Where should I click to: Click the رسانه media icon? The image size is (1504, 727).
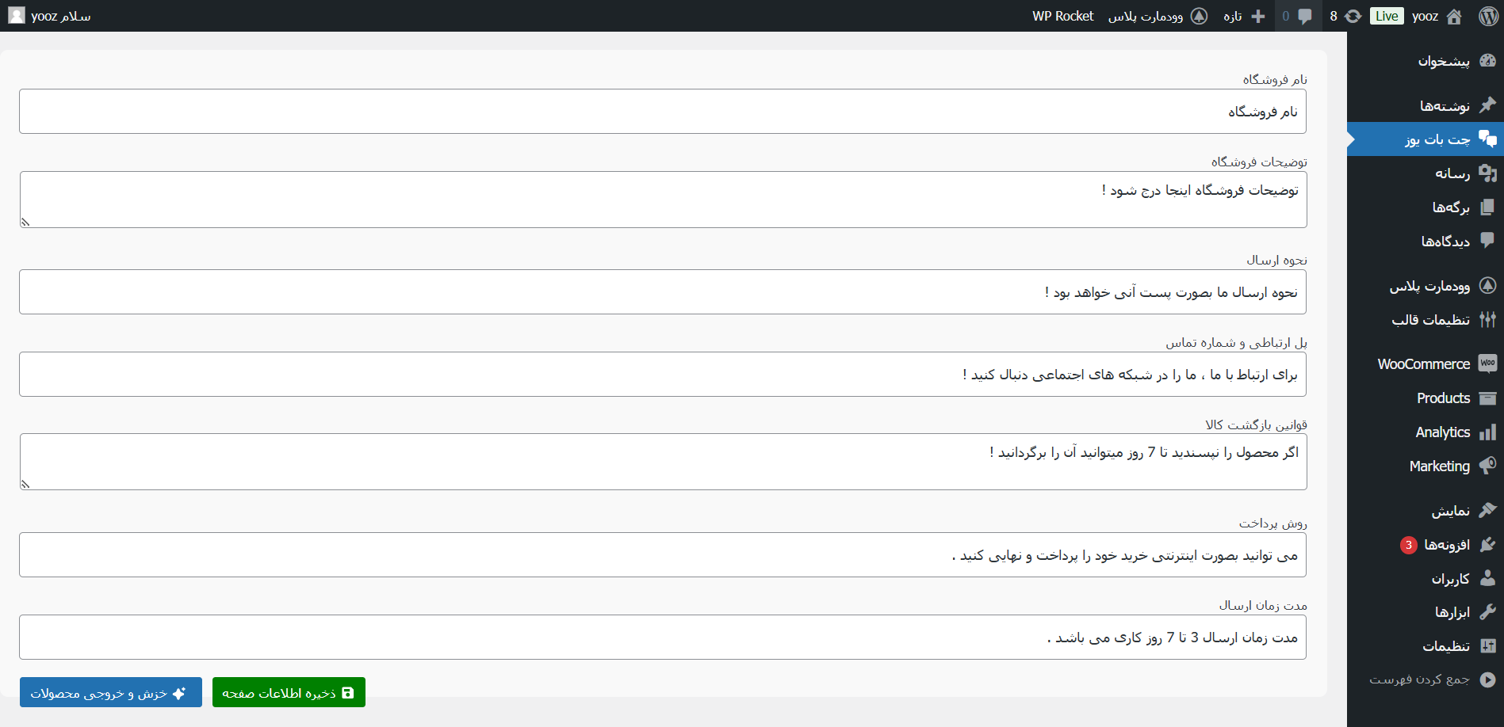[1488, 173]
